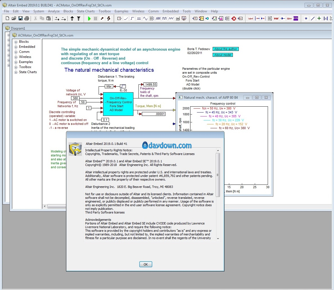The height and width of the screenshot is (290, 334).
Task: Click the On button block icon
Action: point(178,19)
